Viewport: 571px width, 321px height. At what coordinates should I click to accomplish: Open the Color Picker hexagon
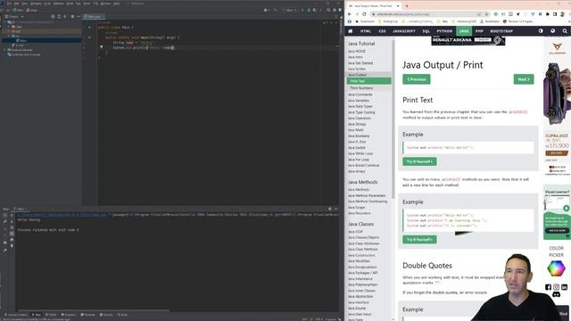click(556, 268)
